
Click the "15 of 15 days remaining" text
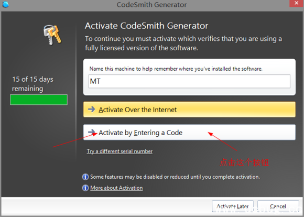point(32,84)
